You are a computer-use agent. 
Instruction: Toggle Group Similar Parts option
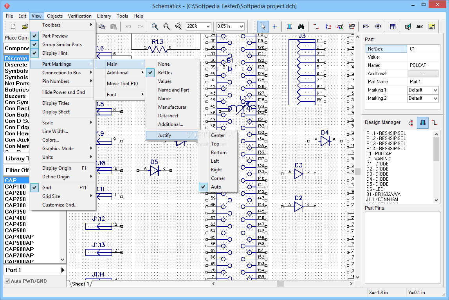coord(62,45)
